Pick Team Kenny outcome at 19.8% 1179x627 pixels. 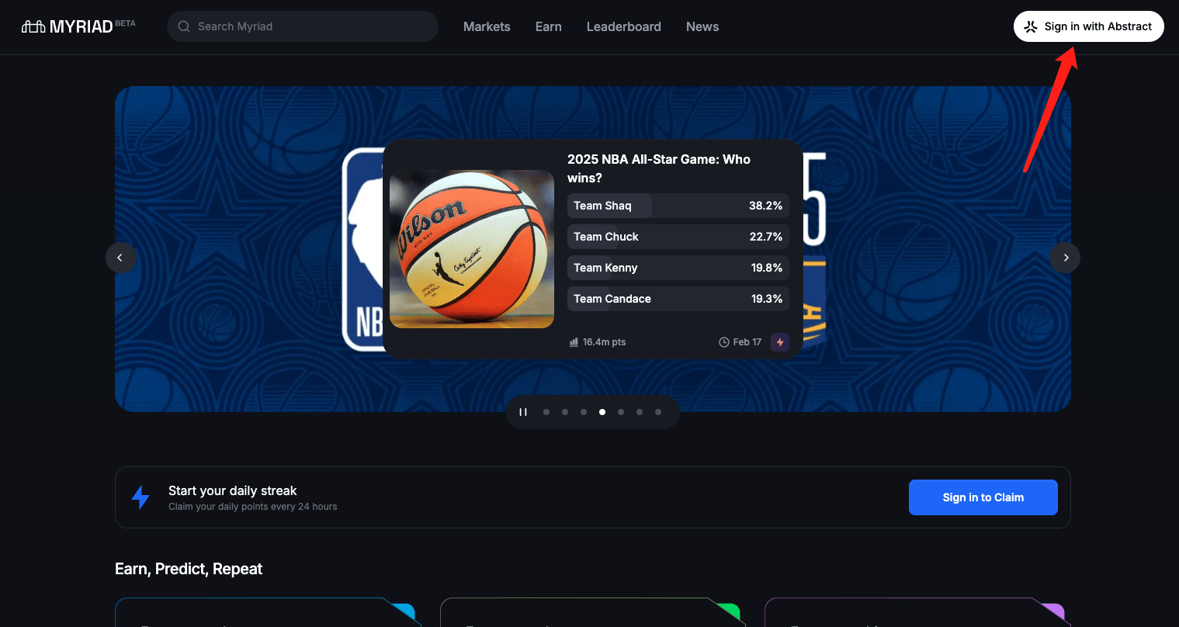click(x=678, y=268)
